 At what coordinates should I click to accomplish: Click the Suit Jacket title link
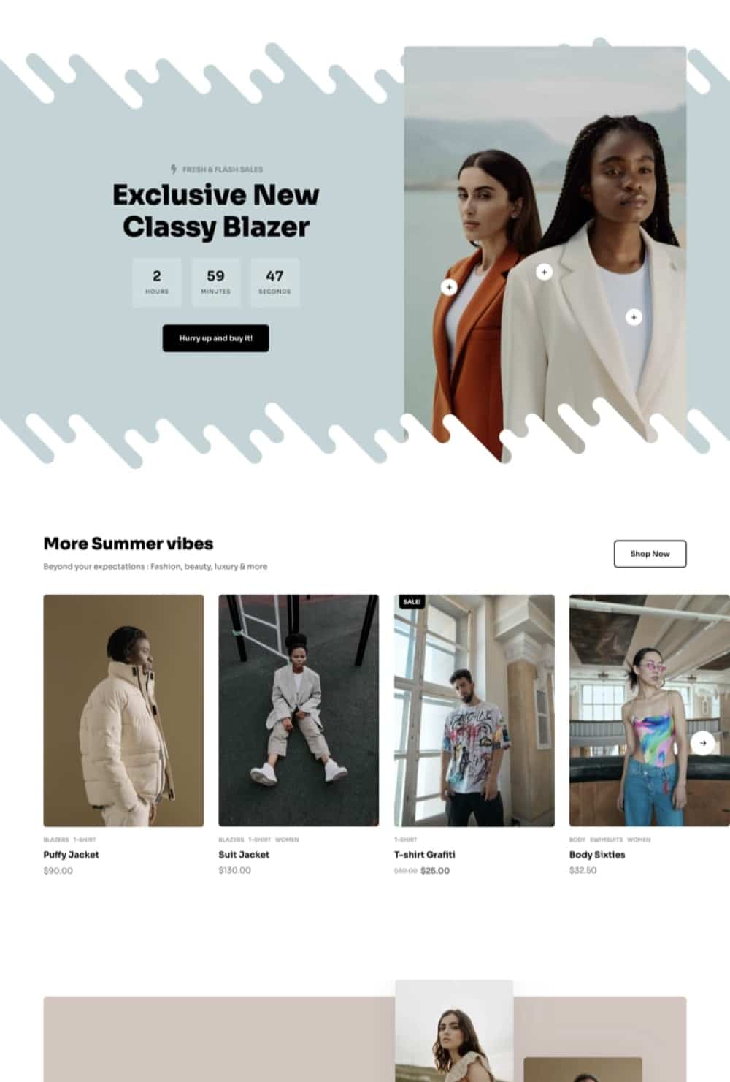(x=244, y=855)
